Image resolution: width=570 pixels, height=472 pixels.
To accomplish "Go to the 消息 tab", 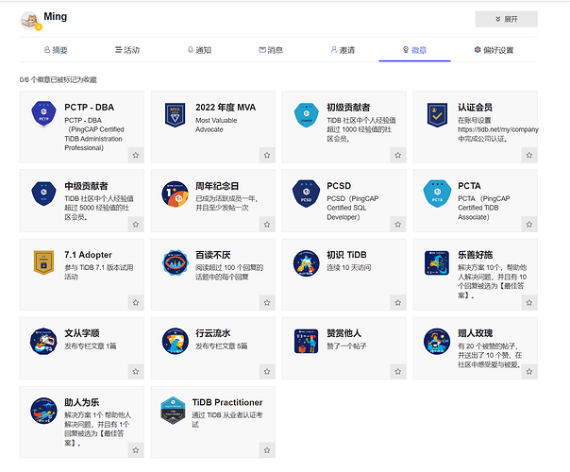I will coord(271,50).
